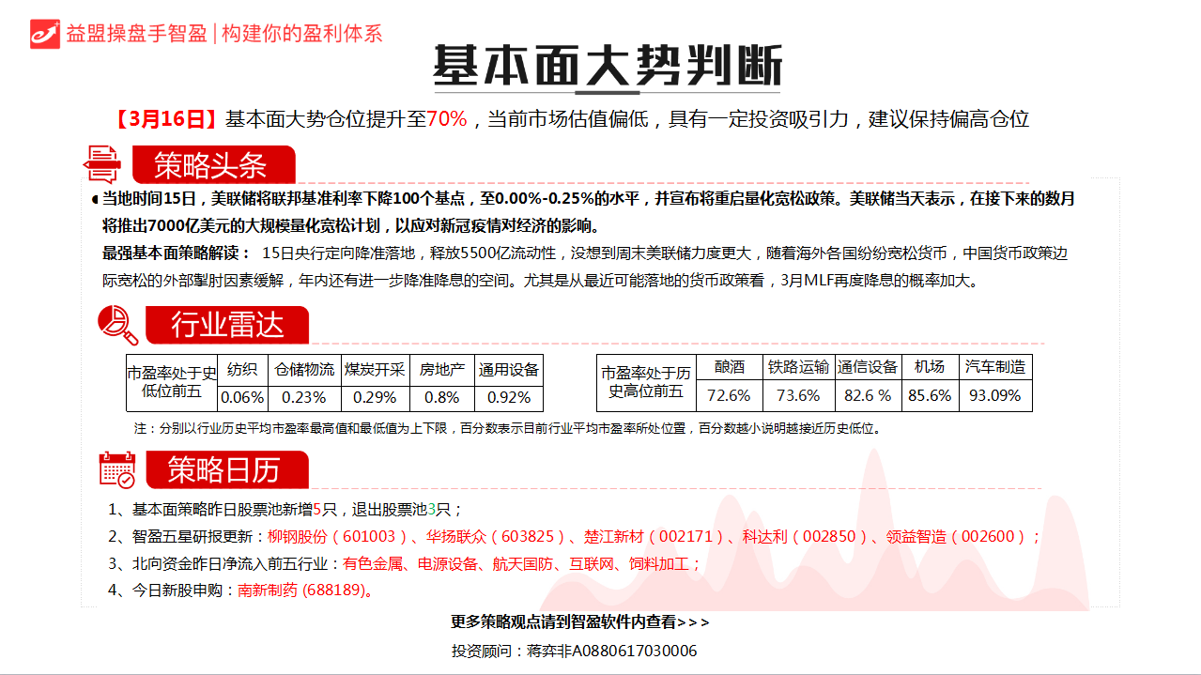
Task: Select the 策略头条 red section banner
Action: [212, 166]
